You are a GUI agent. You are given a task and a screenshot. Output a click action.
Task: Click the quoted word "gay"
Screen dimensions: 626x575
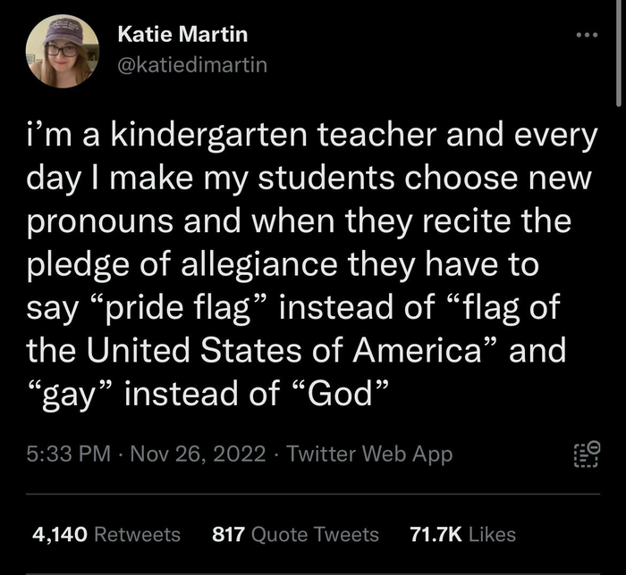click(x=73, y=394)
